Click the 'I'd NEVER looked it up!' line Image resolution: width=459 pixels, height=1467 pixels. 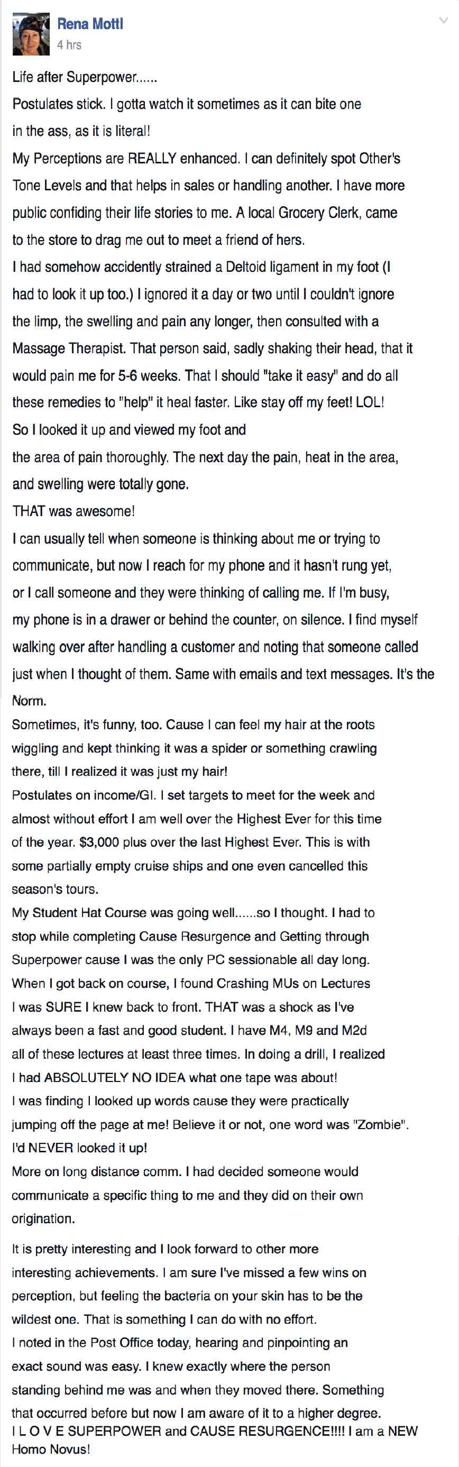(x=79, y=1148)
